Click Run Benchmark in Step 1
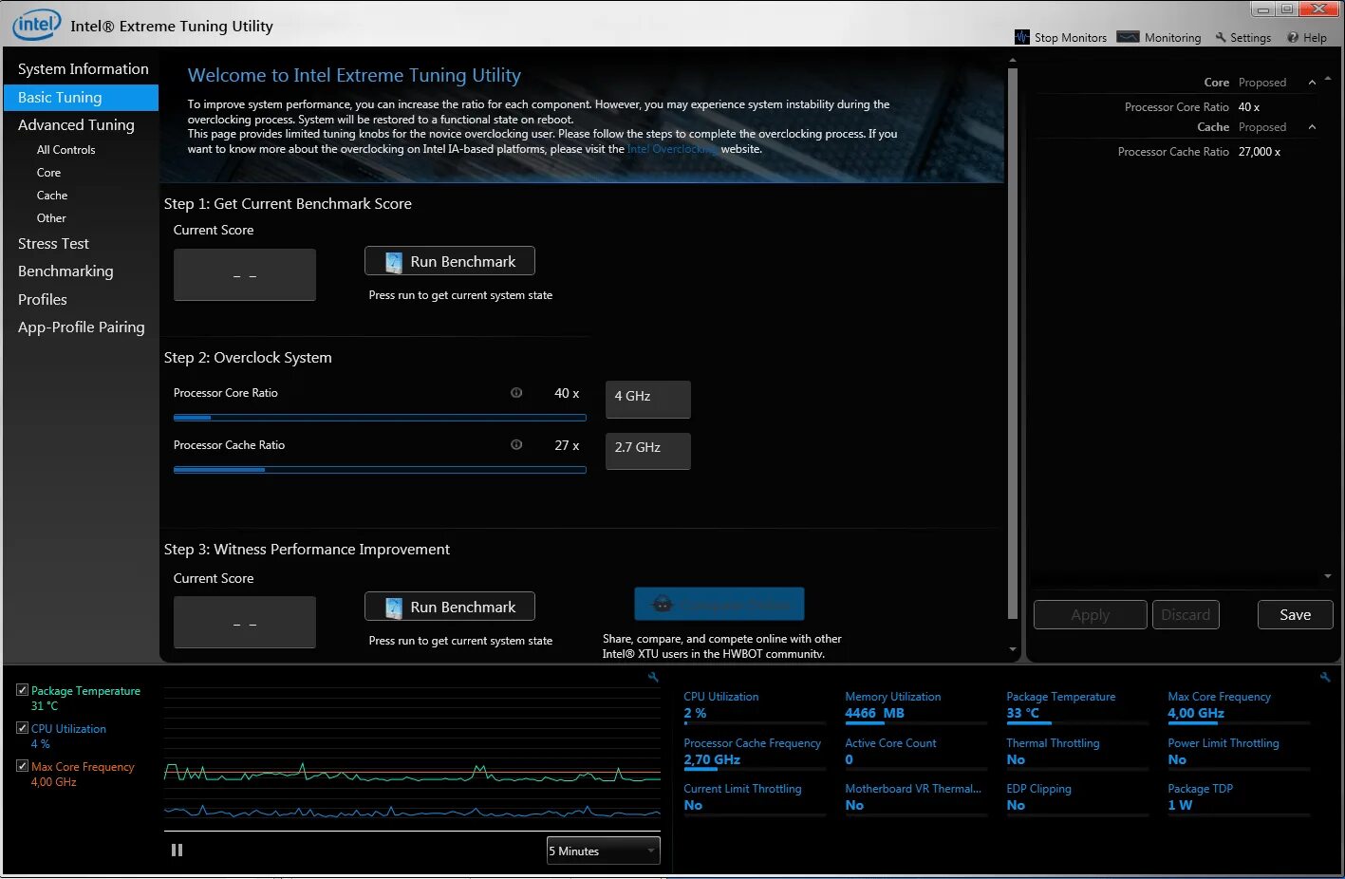1345x879 pixels. 450,261
